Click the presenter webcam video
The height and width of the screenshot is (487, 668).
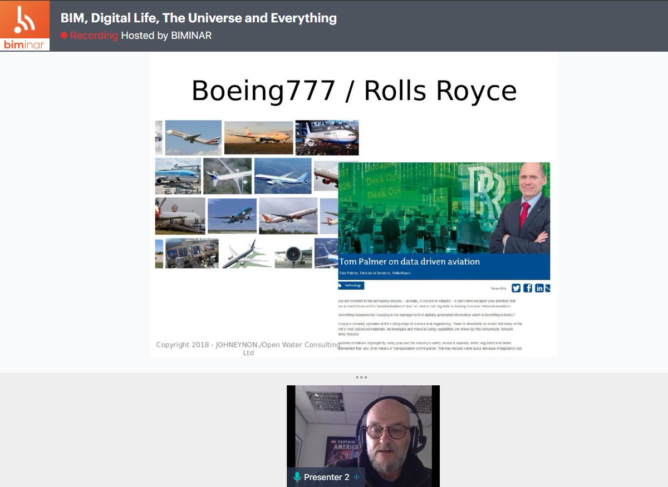coord(363,436)
